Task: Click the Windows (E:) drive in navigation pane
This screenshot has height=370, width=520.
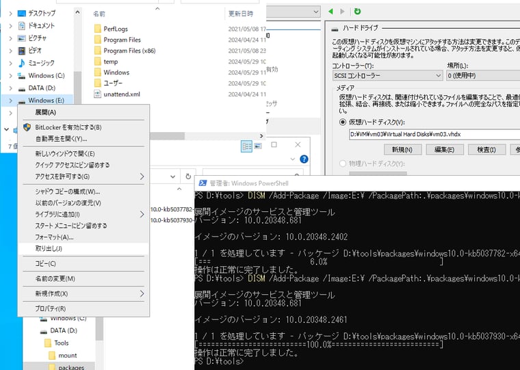Action: [46, 101]
